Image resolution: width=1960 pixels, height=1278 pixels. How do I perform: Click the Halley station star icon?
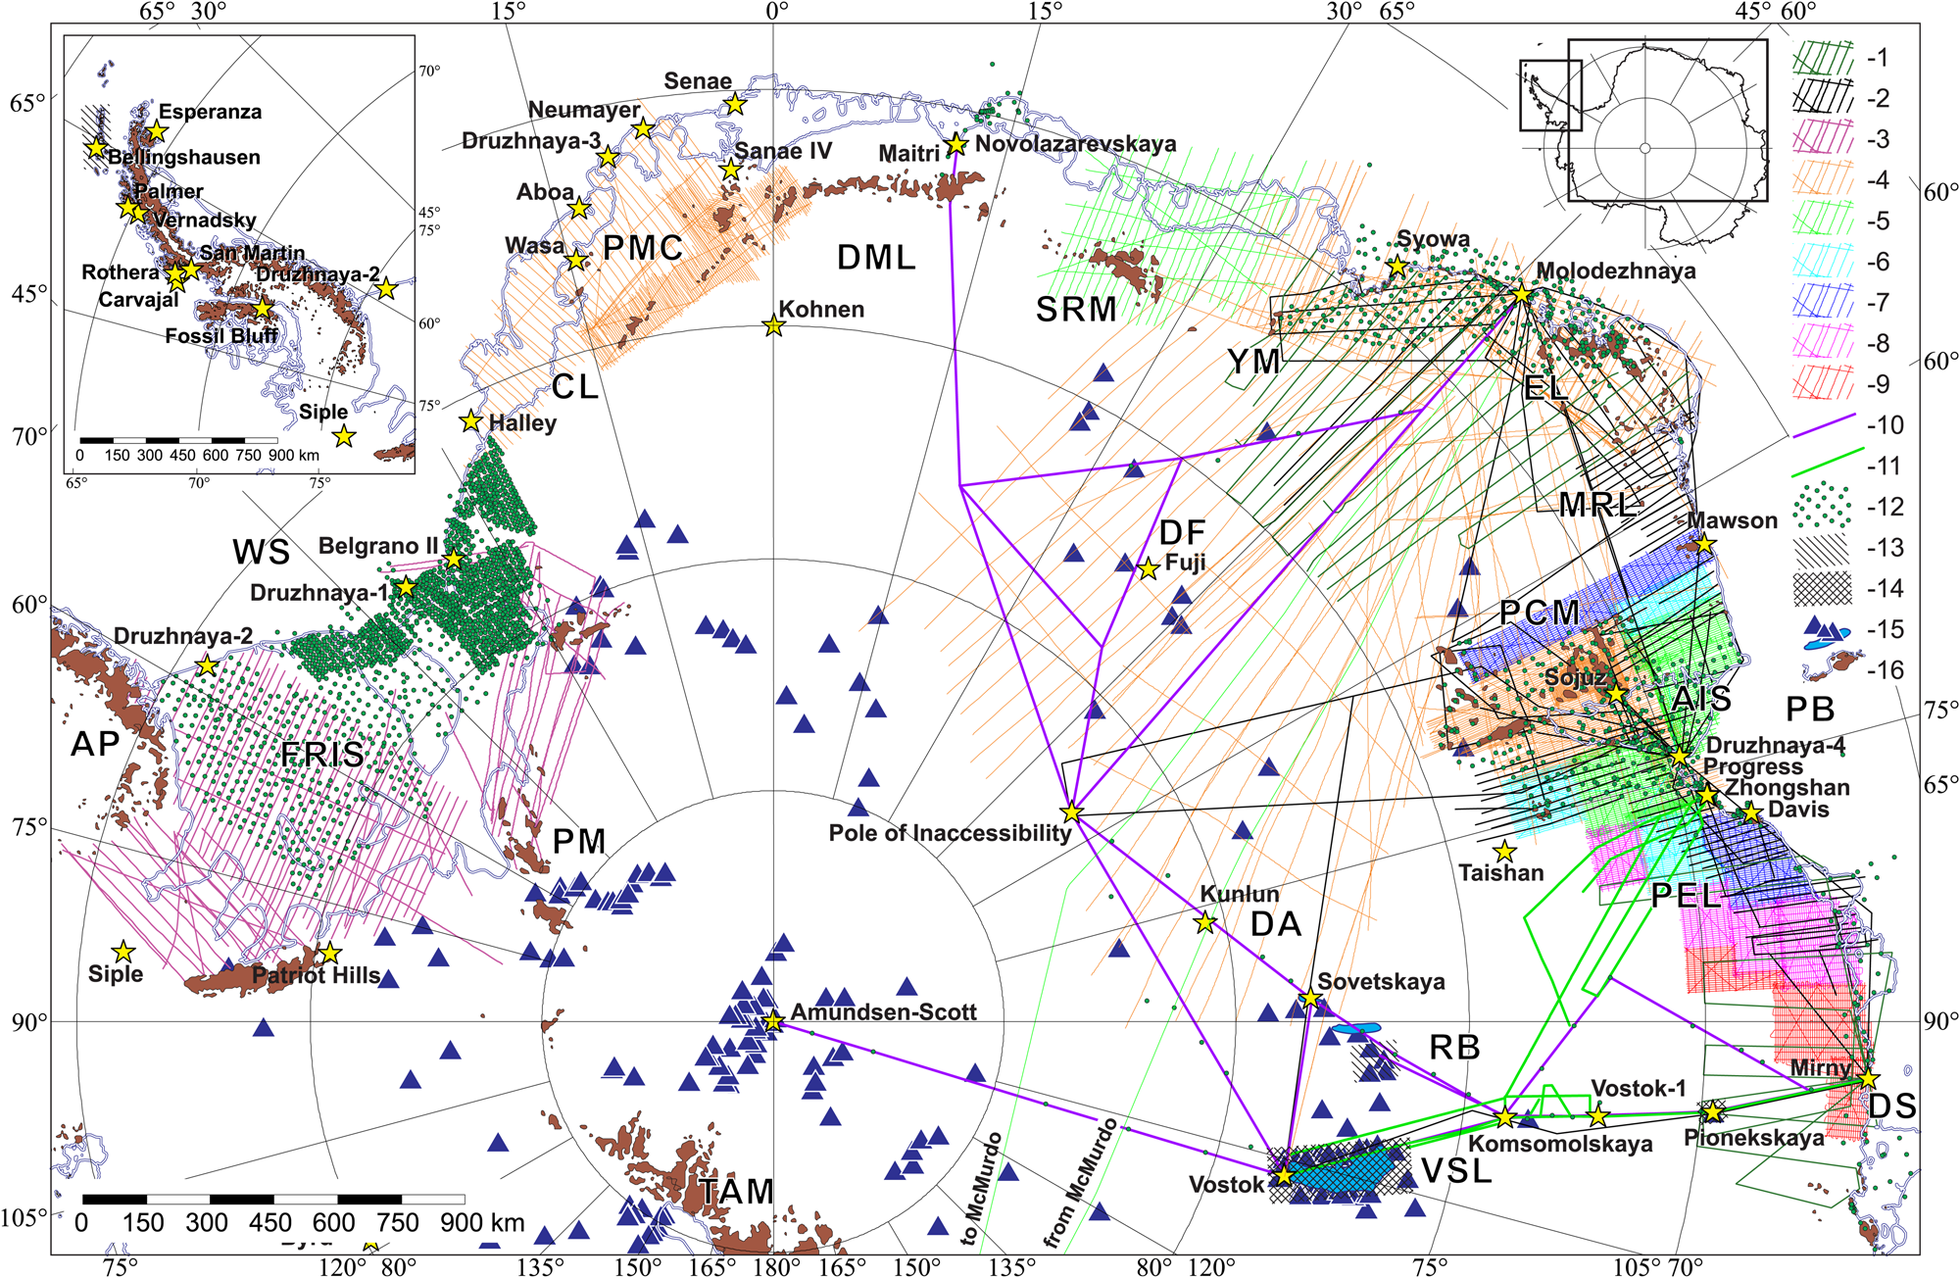[471, 421]
